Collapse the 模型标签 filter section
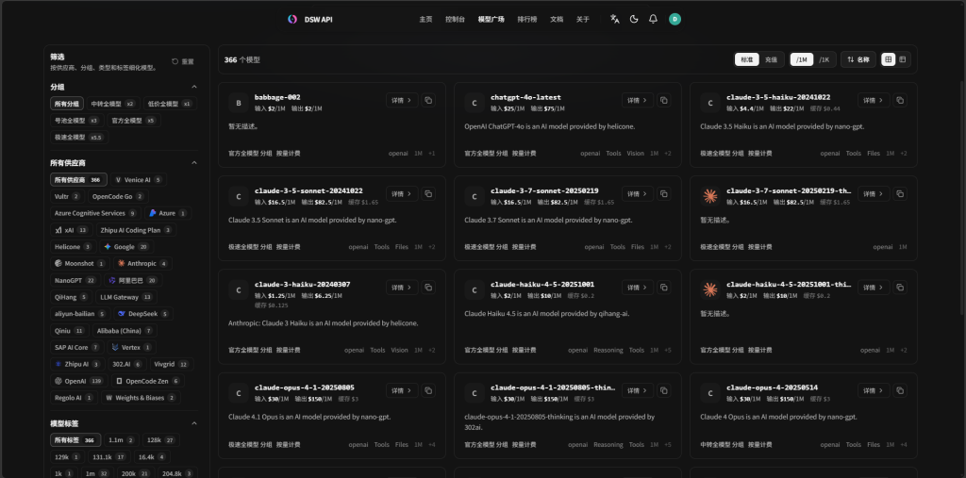This screenshot has width=966, height=478. (x=194, y=424)
